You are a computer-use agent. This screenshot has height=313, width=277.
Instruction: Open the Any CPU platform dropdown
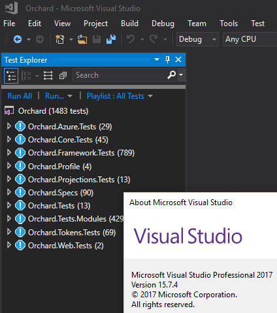pos(250,39)
